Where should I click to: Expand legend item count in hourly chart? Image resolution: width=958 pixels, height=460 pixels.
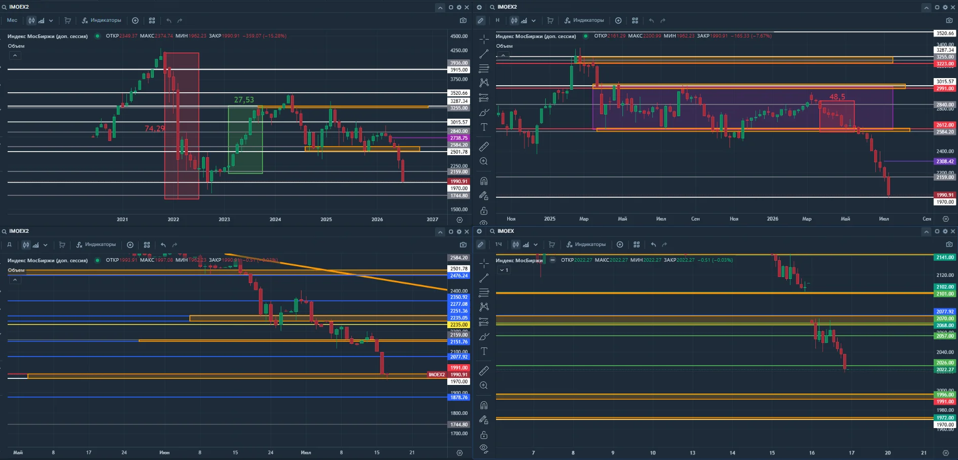[x=504, y=270]
